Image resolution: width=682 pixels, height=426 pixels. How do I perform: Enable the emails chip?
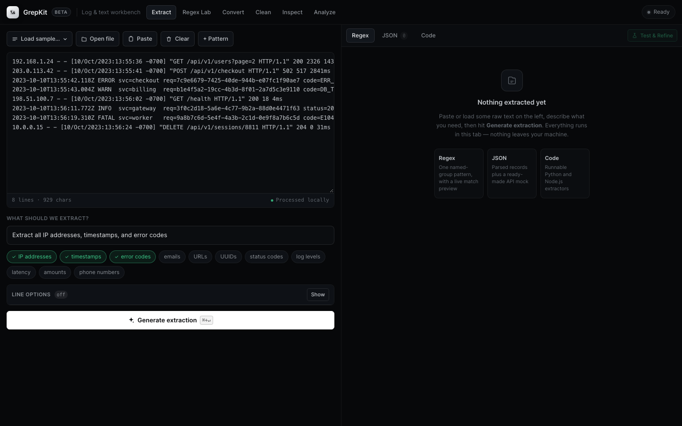pos(172,257)
